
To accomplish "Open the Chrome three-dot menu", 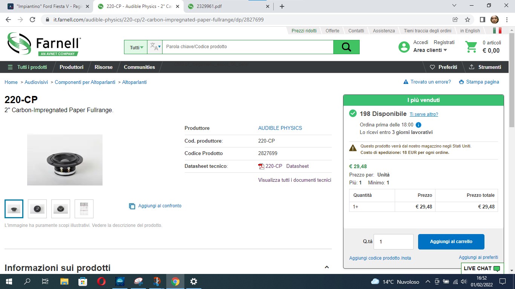I will [506, 20].
